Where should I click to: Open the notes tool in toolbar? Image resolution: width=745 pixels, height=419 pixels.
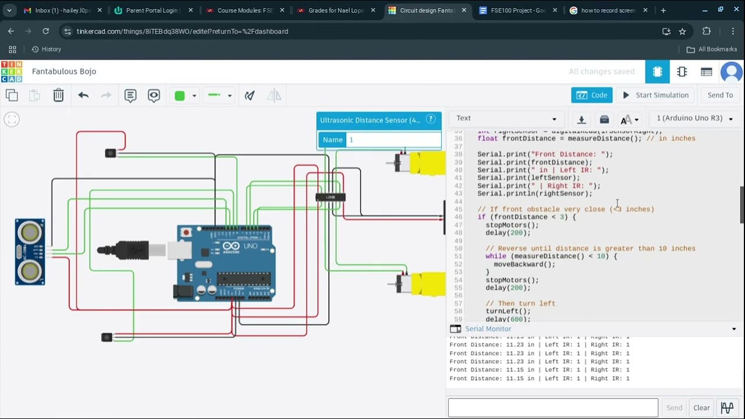tap(130, 95)
